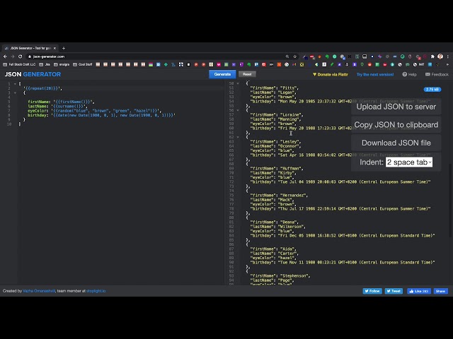
Task: Reload the json-generator.com page
Action: click(21, 56)
